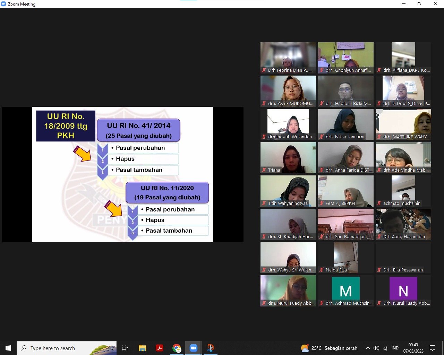This screenshot has width=444, height=355.
Task: Select Titih Wahyaningtyas participant video tile
Action: [288, 191]
